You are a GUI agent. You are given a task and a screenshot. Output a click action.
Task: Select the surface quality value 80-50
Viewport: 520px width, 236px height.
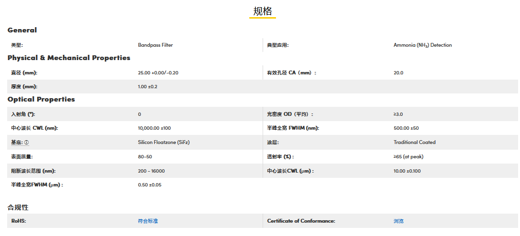tap(145, 157)
